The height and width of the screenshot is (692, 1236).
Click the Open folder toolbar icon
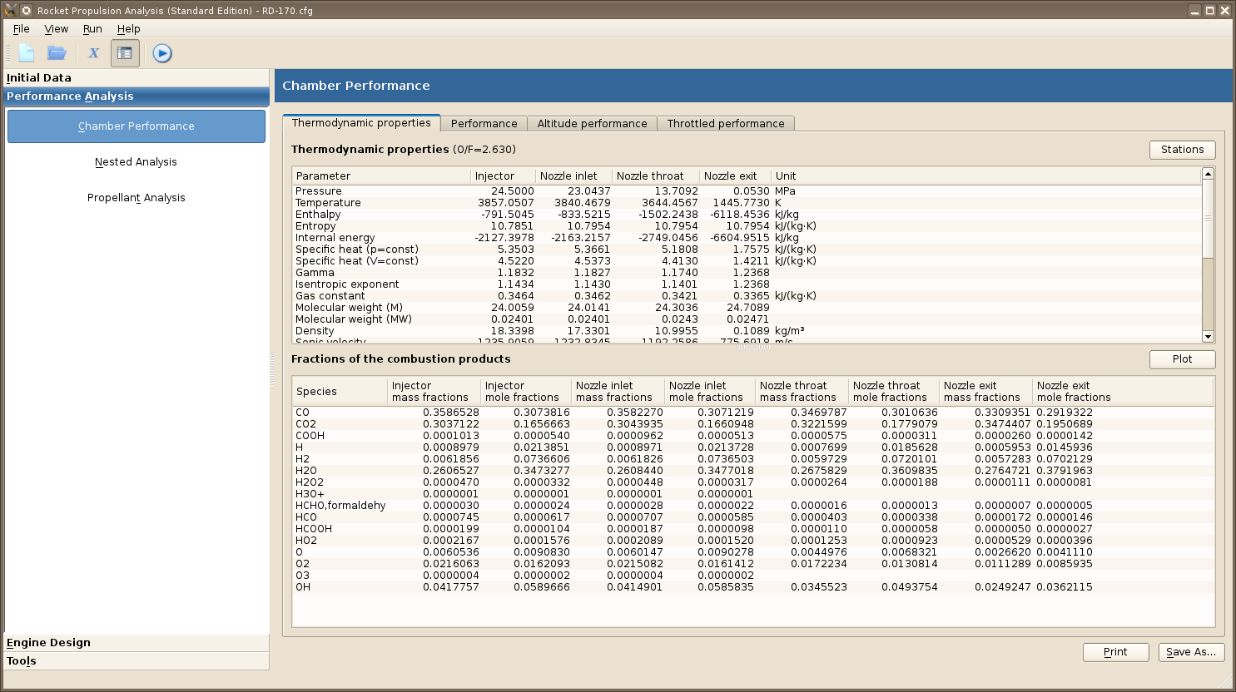pos(57,53)
